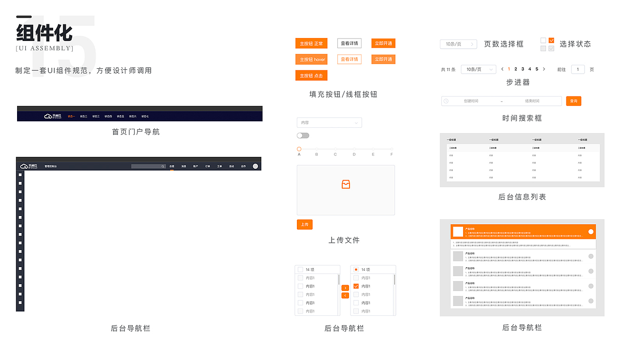Click the search field in the backend navigation bar

pos(149,166)
